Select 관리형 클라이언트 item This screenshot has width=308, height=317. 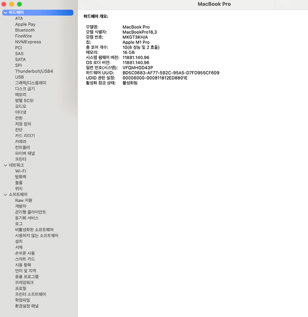30,212
